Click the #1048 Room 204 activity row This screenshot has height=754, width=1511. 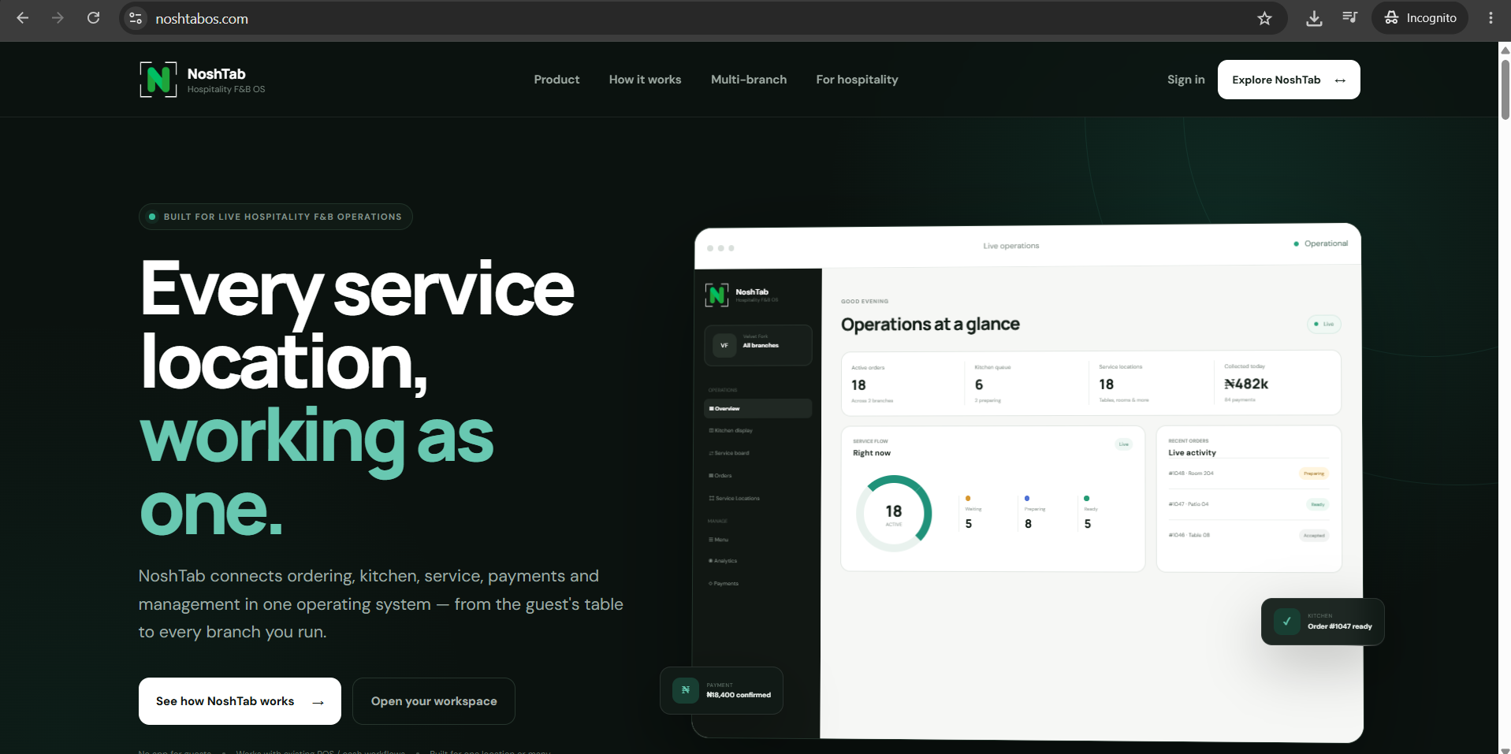click(x=1249, y=474)
